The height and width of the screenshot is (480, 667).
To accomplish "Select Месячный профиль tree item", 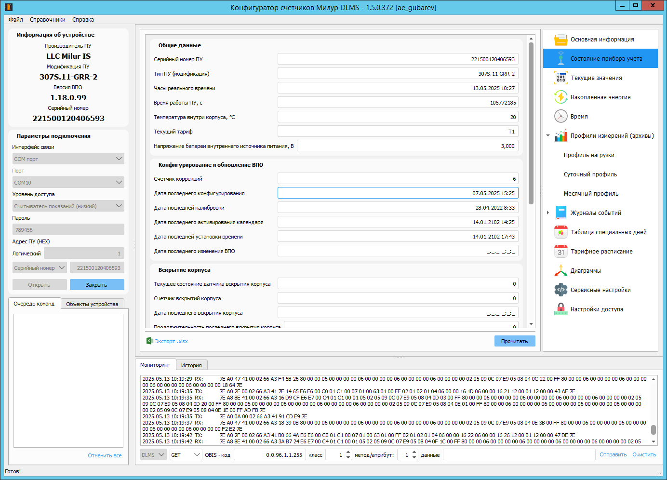I will [x=591, y=194].
